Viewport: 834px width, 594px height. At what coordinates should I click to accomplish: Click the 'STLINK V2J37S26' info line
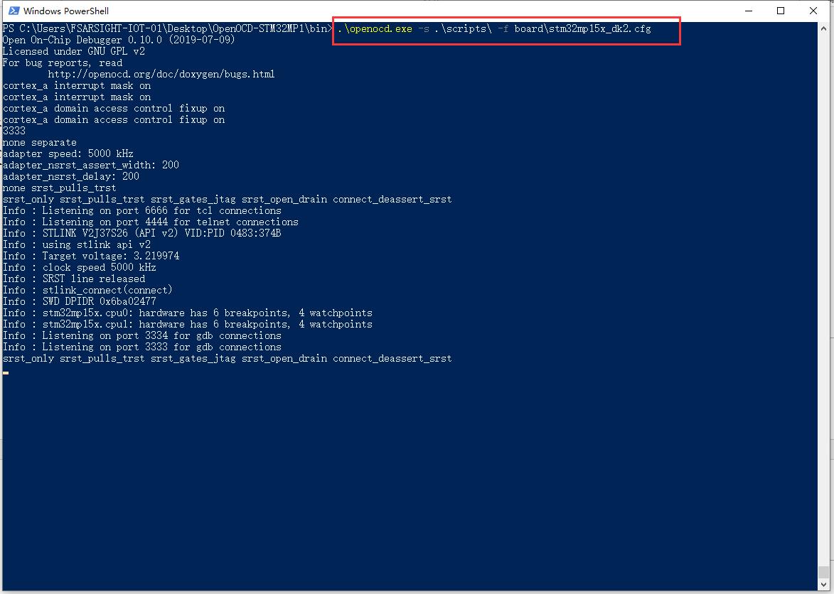click(x=142, y=233)
